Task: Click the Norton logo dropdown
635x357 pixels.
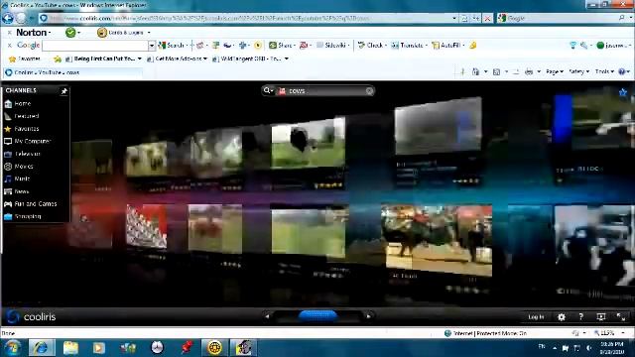Action: (33, 33)
